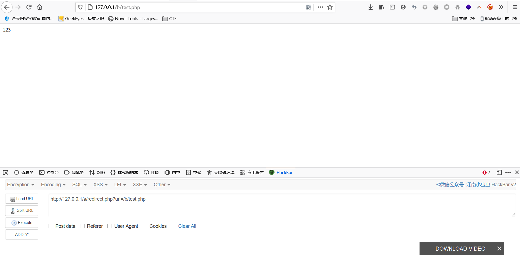Expand the LFI dropdown
The height and width of the screenshot is (268, 520).
pyautogui.click(x=120, y=185)
